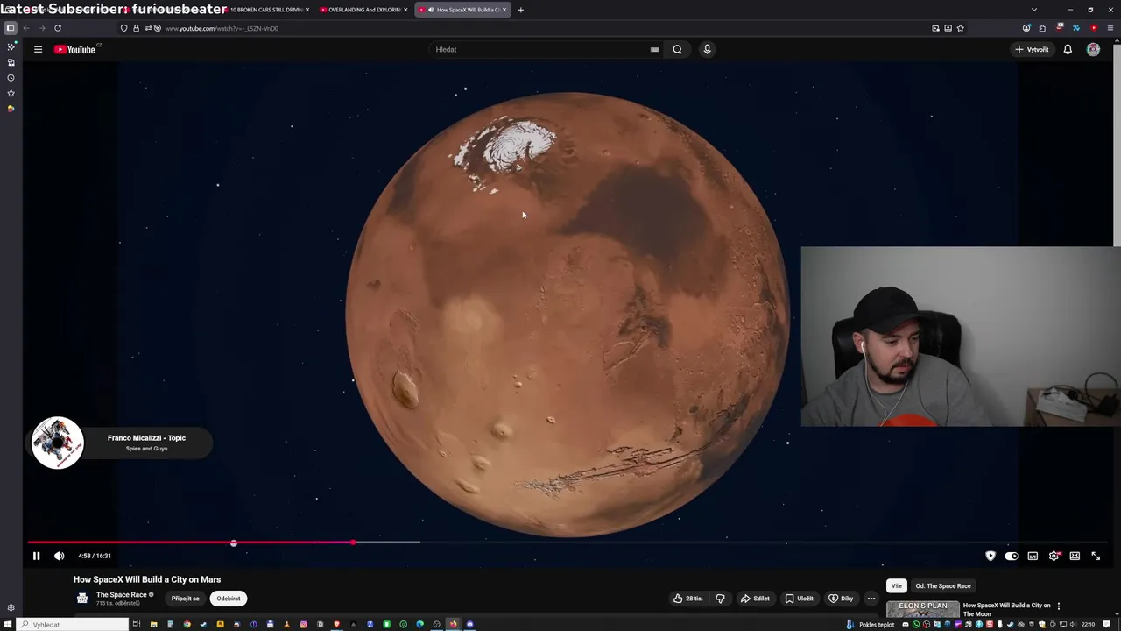Open the YouTube account avatar menu
Screen dimensions: 1121x631
click(x=1093, y=49)
